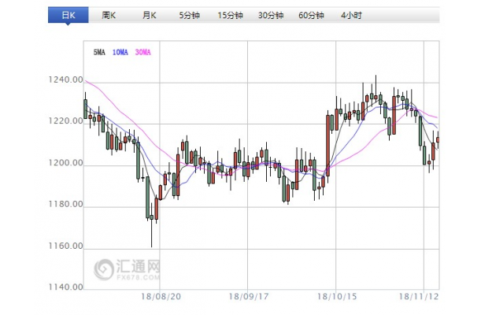
Task: Click the 1200.00 price axis label
Action: [66, 164]
